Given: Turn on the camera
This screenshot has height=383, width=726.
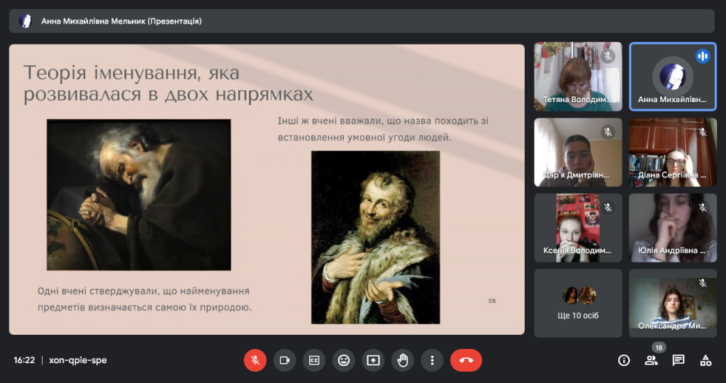Looking at the screenshot, I should 285,360.
